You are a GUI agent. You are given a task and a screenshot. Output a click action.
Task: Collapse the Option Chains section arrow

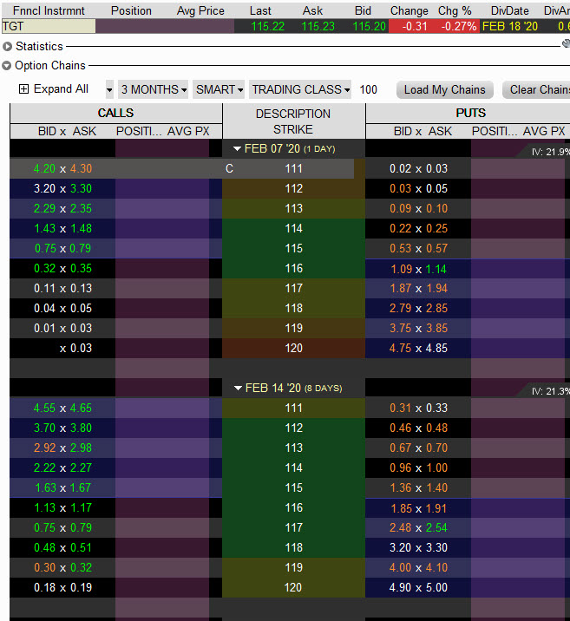(x=7, y=65)
